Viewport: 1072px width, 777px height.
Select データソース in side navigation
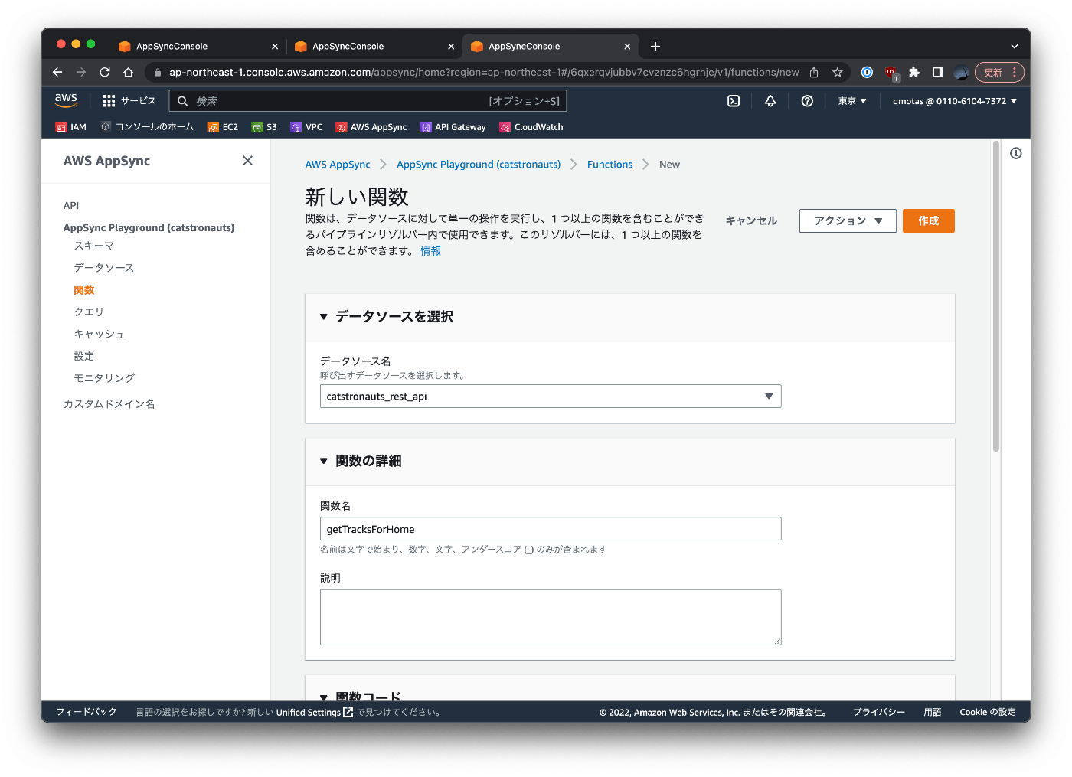[104, 268]
